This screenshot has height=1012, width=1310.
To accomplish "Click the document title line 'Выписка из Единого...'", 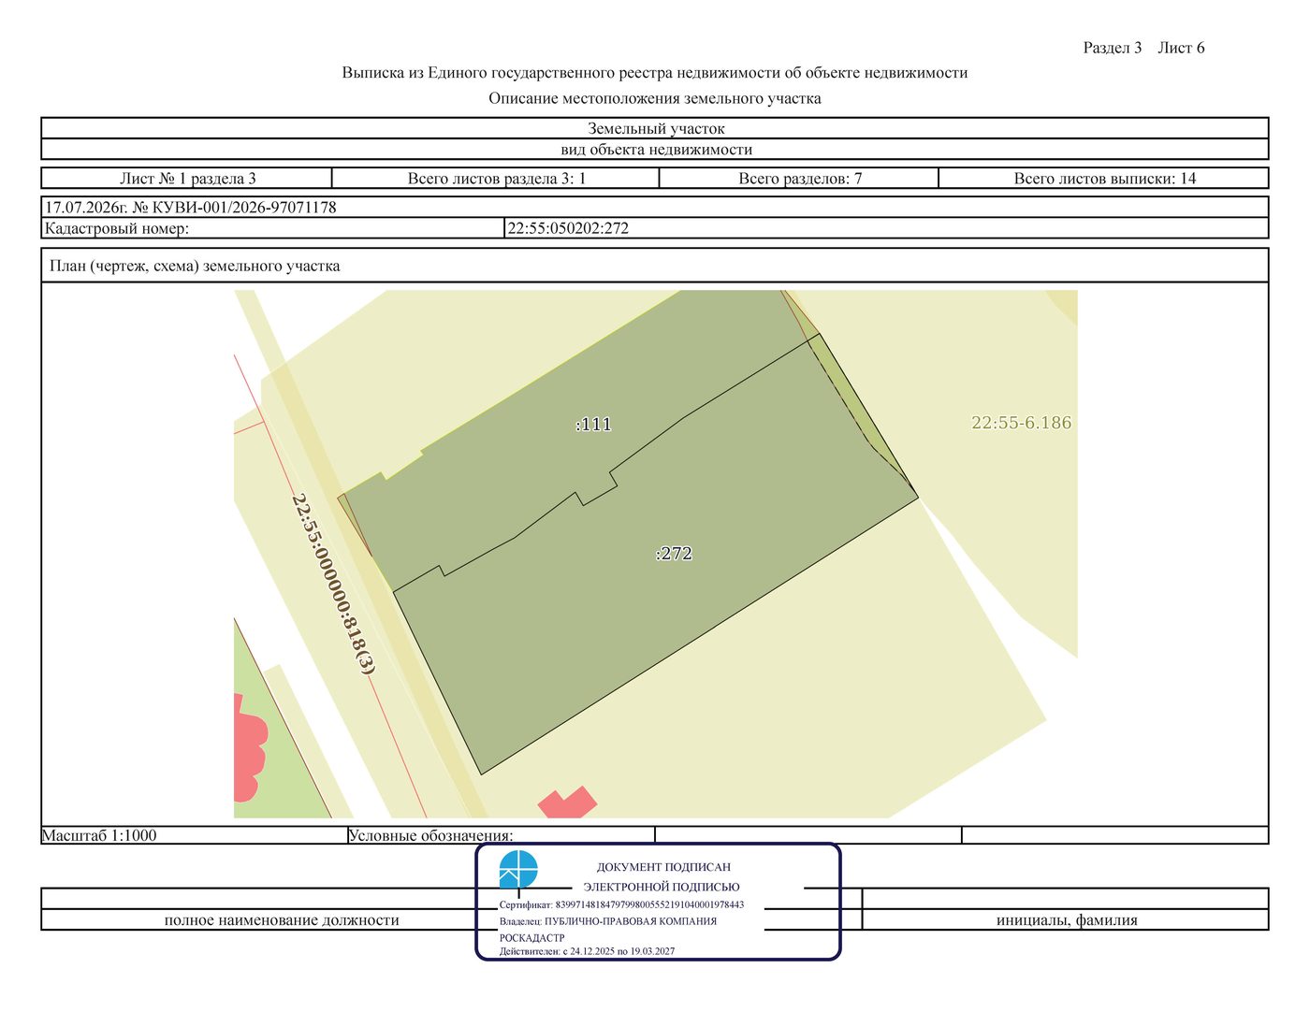I will pyautogui.click(x=655, y=73).
